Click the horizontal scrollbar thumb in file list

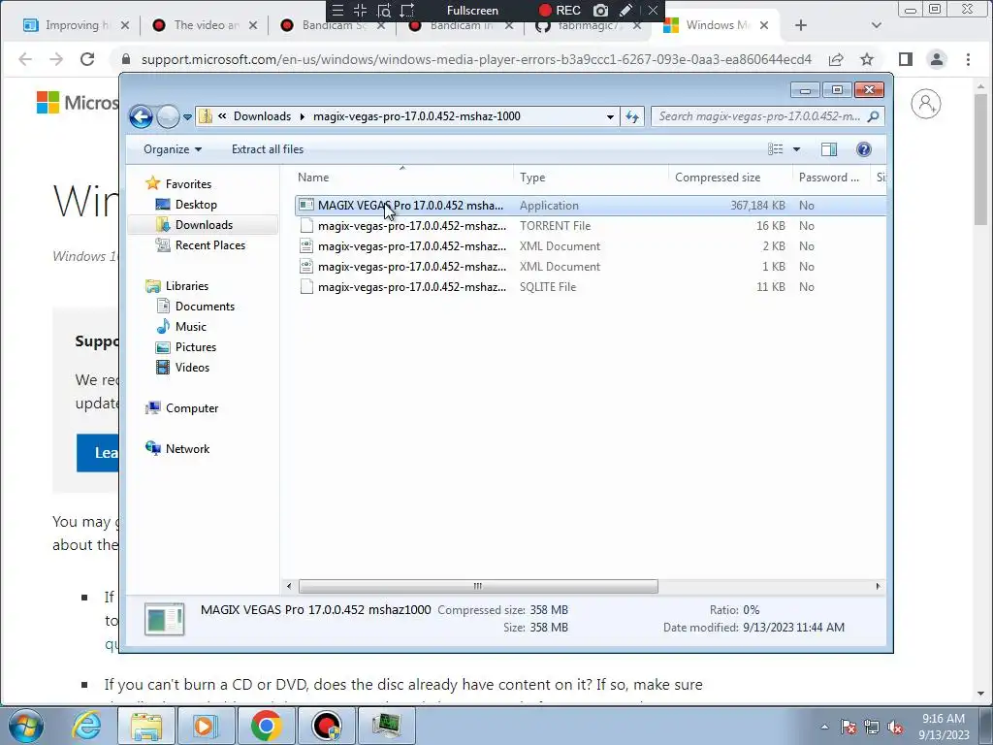[x=478, y=587]
